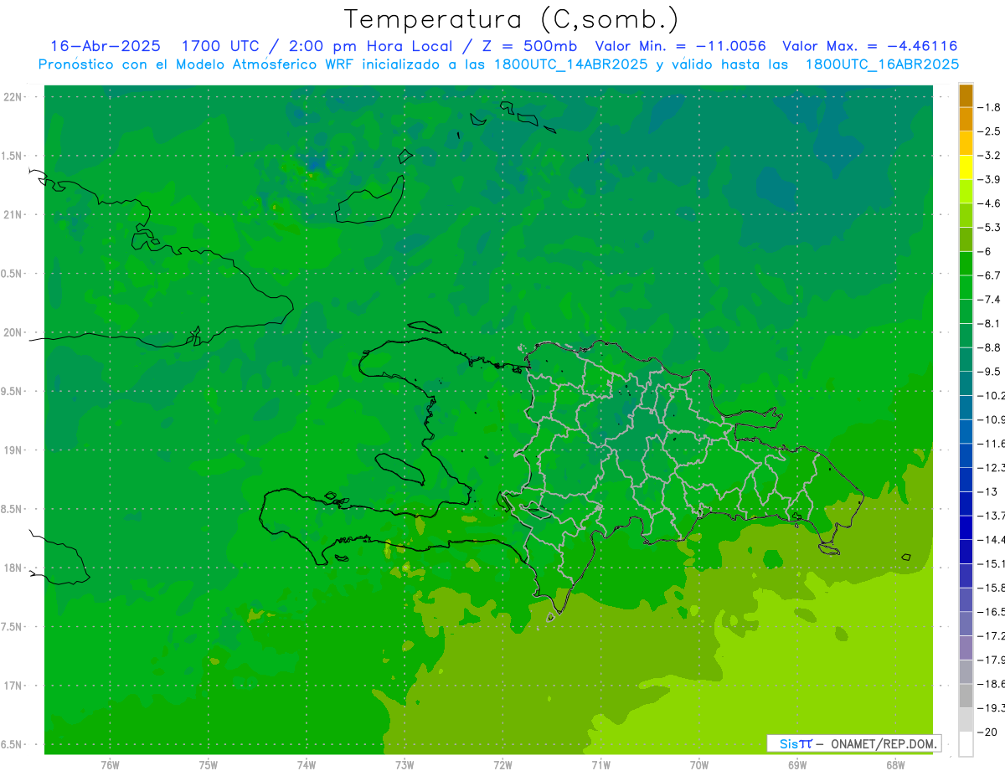Click the '-13' color scale label
This screenshot has width=1005, height=776.
(987, 491)
